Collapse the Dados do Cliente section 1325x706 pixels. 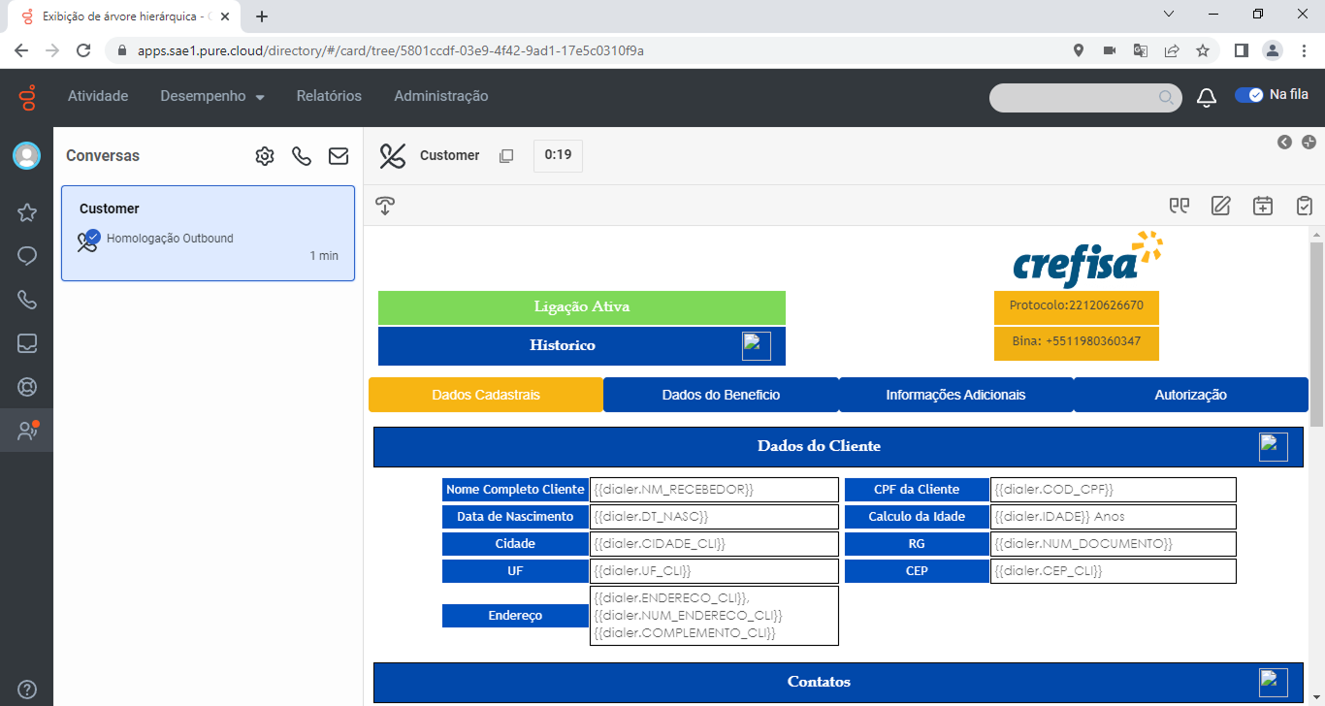(x=1273, y=447)
